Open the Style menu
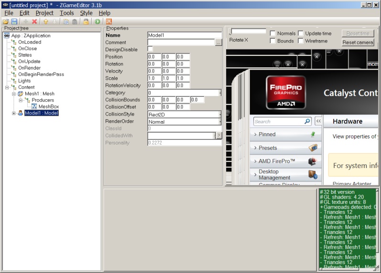The image size is (381, 273). pyautogui.click(x=86, y=13)
